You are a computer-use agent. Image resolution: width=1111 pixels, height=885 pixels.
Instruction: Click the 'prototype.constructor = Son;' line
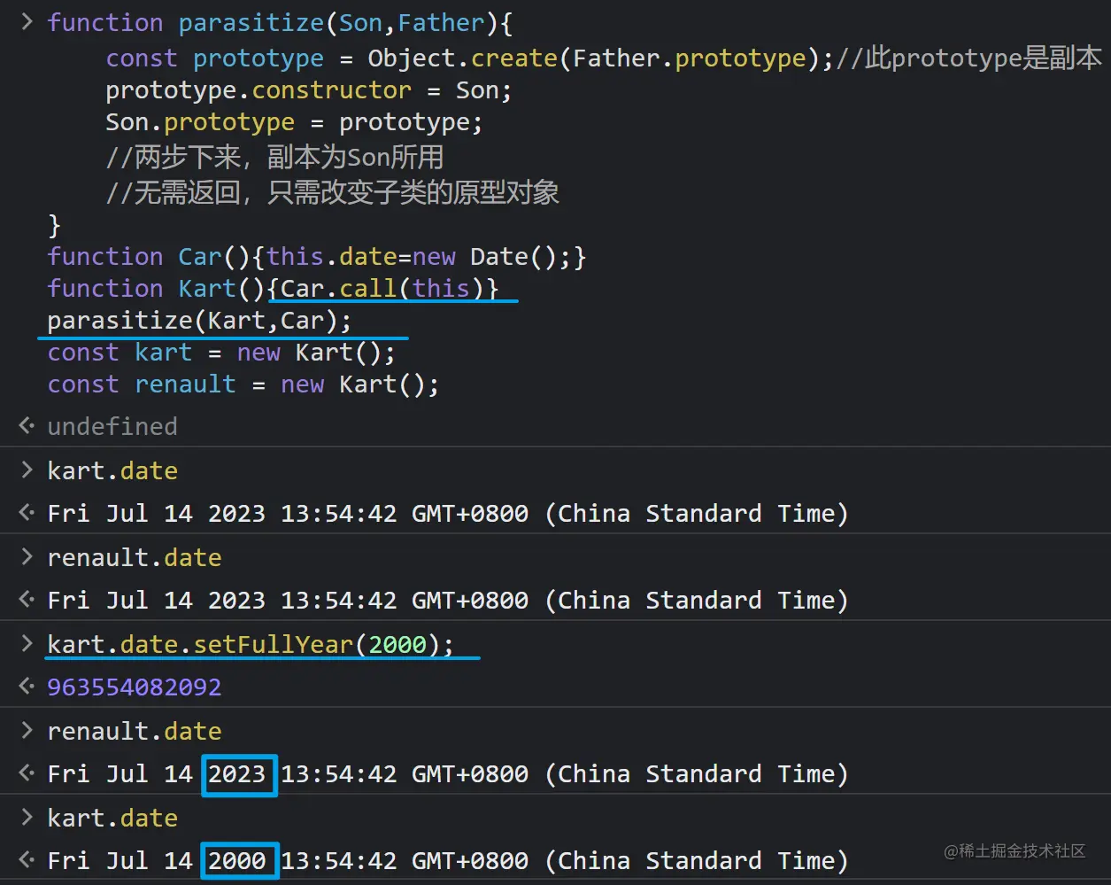[x=308, y=90]
